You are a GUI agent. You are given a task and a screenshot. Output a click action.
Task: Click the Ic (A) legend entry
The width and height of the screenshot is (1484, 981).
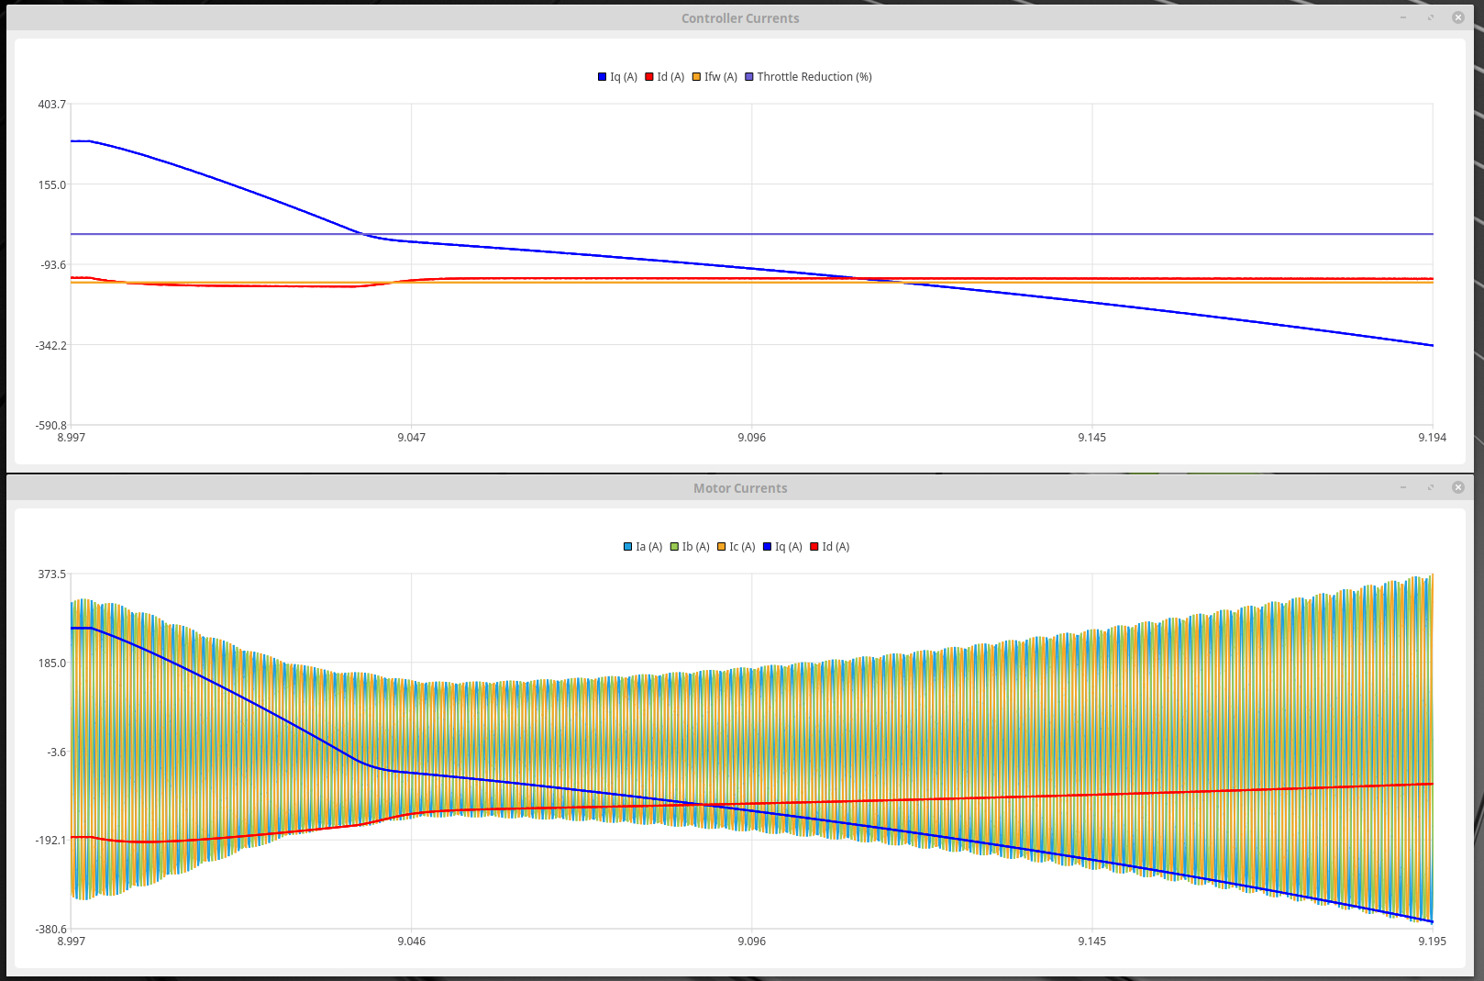[736, 547]
